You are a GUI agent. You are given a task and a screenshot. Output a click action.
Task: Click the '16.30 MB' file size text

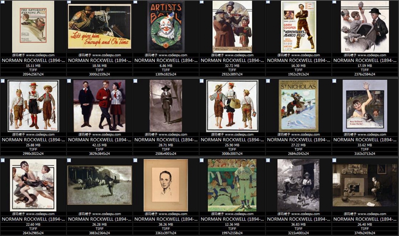coord(298,65)
